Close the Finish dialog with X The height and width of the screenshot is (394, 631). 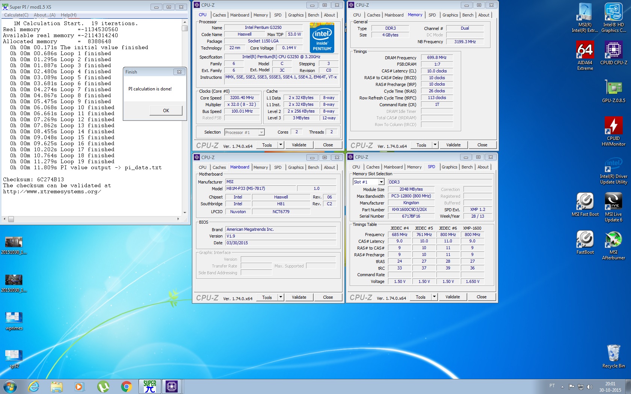click(x=179, y=72)
